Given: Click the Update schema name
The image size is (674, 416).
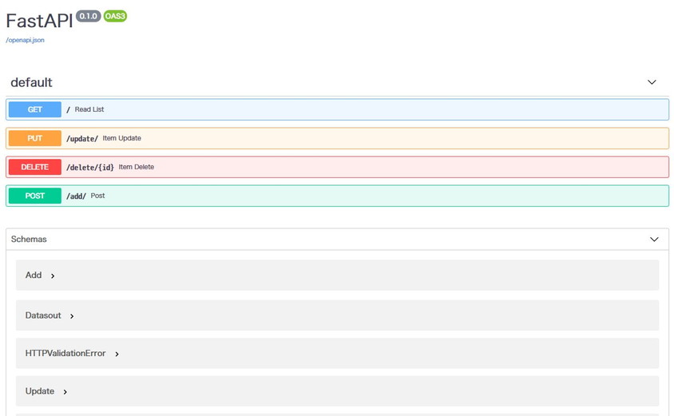Looking at the screenshot, I should tap(40, 391).
